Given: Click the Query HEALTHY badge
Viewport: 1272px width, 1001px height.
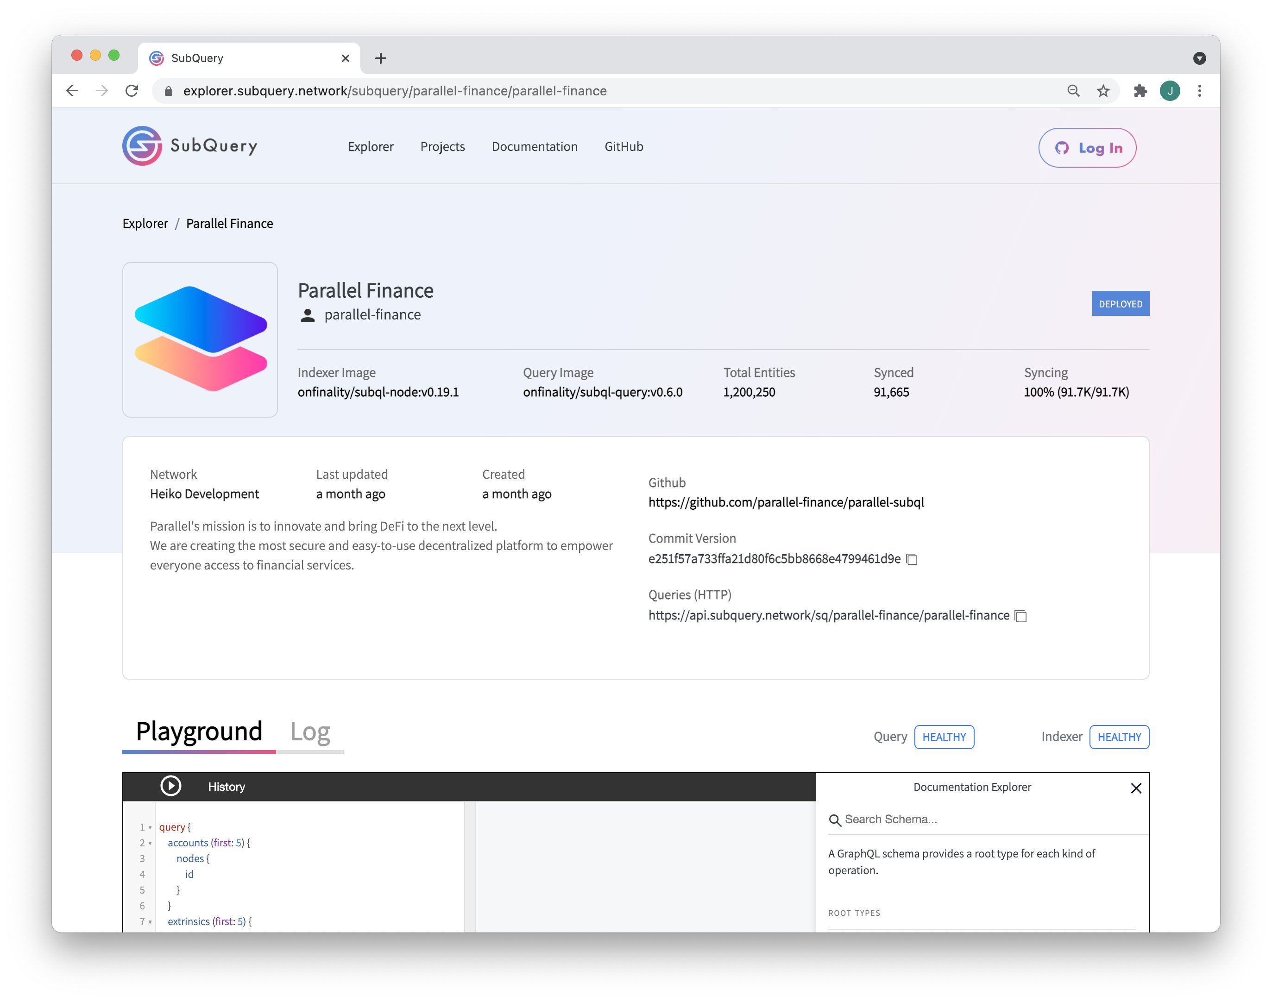Looking at the screenshot, I should click(x=945, y=737).
